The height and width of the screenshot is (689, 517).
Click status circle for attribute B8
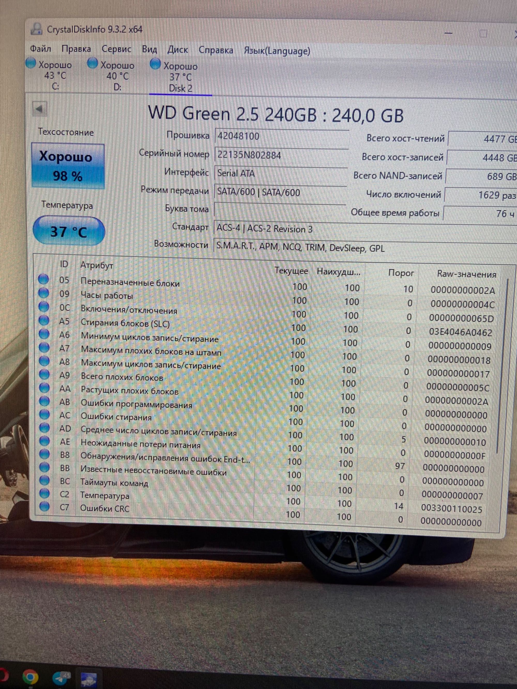[x=44, y=454]
